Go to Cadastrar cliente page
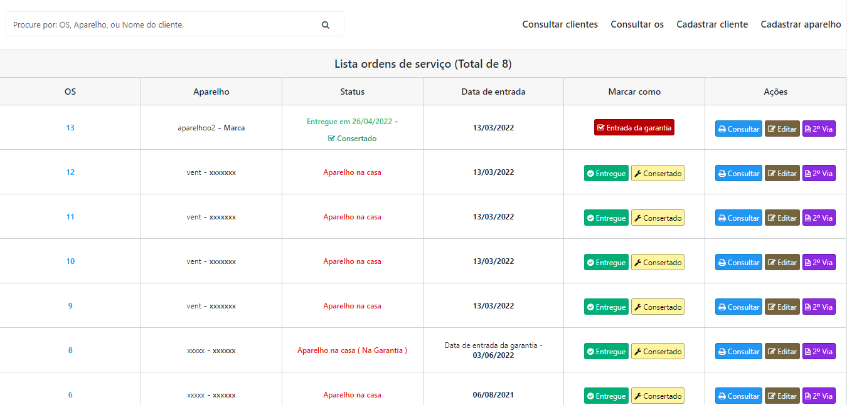 [712, 24]
